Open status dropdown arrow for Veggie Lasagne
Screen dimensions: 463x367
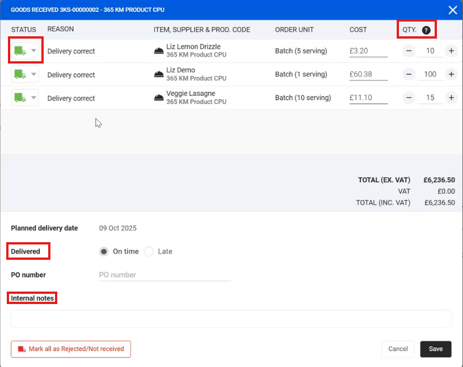pyautogui.click(x=33, y=98)
